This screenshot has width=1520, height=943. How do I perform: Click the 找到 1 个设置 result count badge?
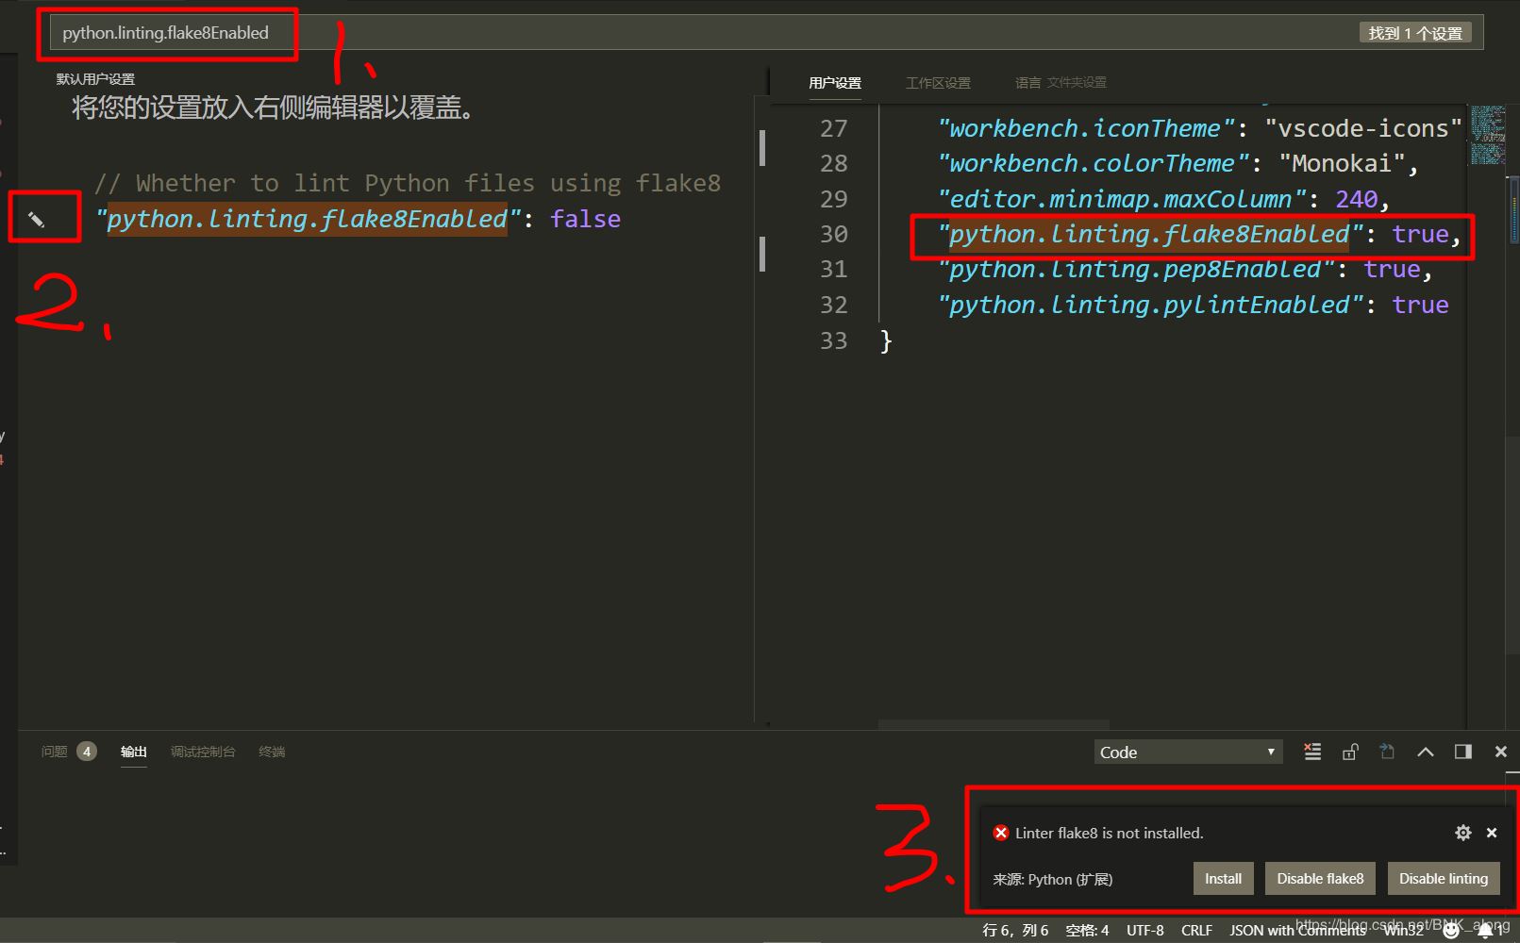(x=1415, y=33)
